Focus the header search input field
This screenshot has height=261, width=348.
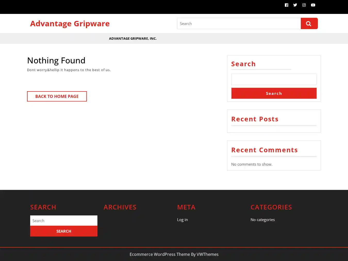[239, 23]
